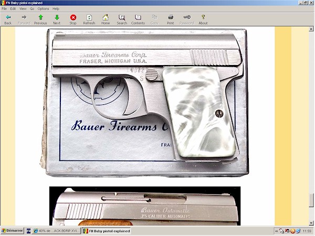Go to the Previous page
315x236 pixels.
40,20
